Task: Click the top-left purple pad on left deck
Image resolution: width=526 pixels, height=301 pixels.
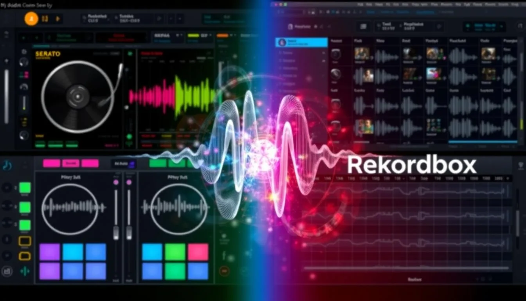Action: pyautogui.click(x=50, y=252)
